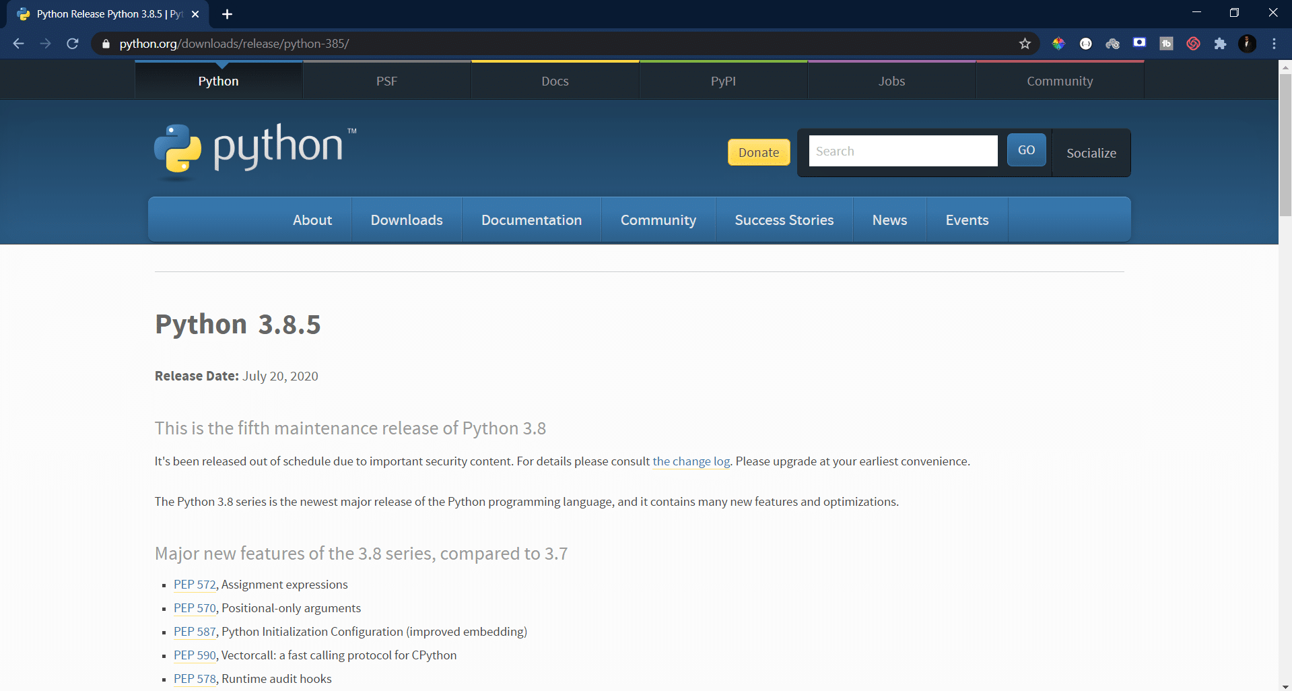This screenshot has height=691, width=1292.
Task: Click the yellow Donate button
Action: [x=759, y=152]
